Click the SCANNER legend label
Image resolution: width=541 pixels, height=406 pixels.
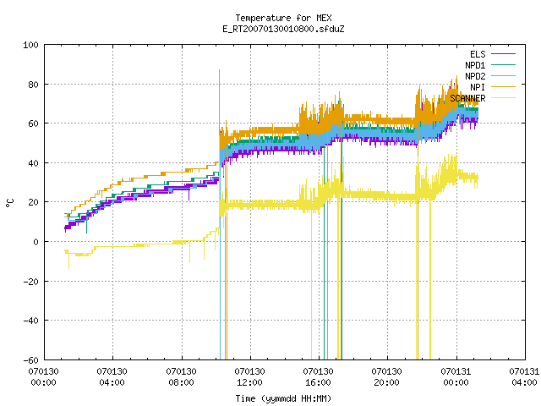click(x=467, y=98)
